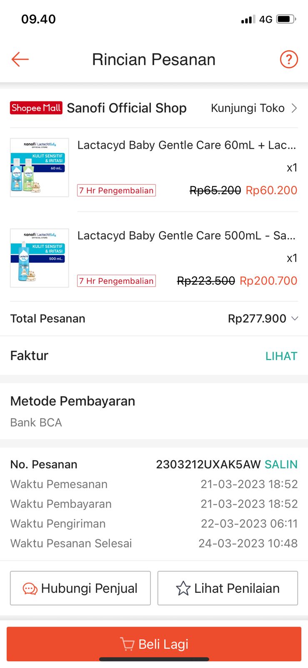Viewport: 308px width, 668px height.
Task: Open the help question mark icon
Action: 288,59
